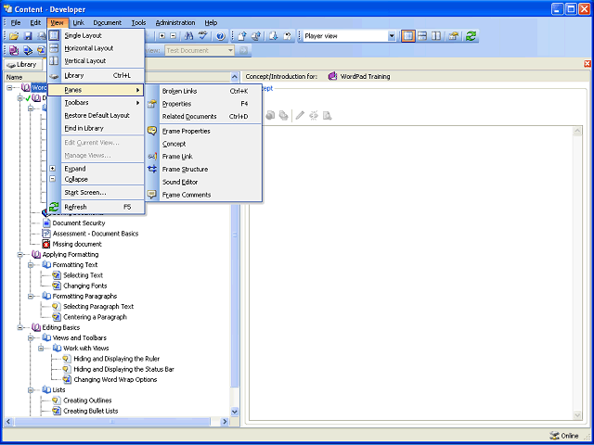Open the Player view dropdown
The width and height of the screenshot is (594, 445).
(x=392, y=36)
